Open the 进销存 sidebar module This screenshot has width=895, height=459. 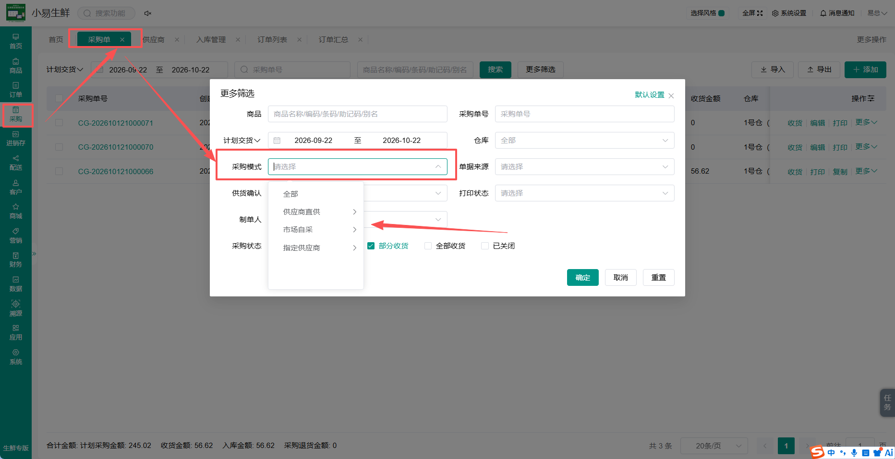16,139
